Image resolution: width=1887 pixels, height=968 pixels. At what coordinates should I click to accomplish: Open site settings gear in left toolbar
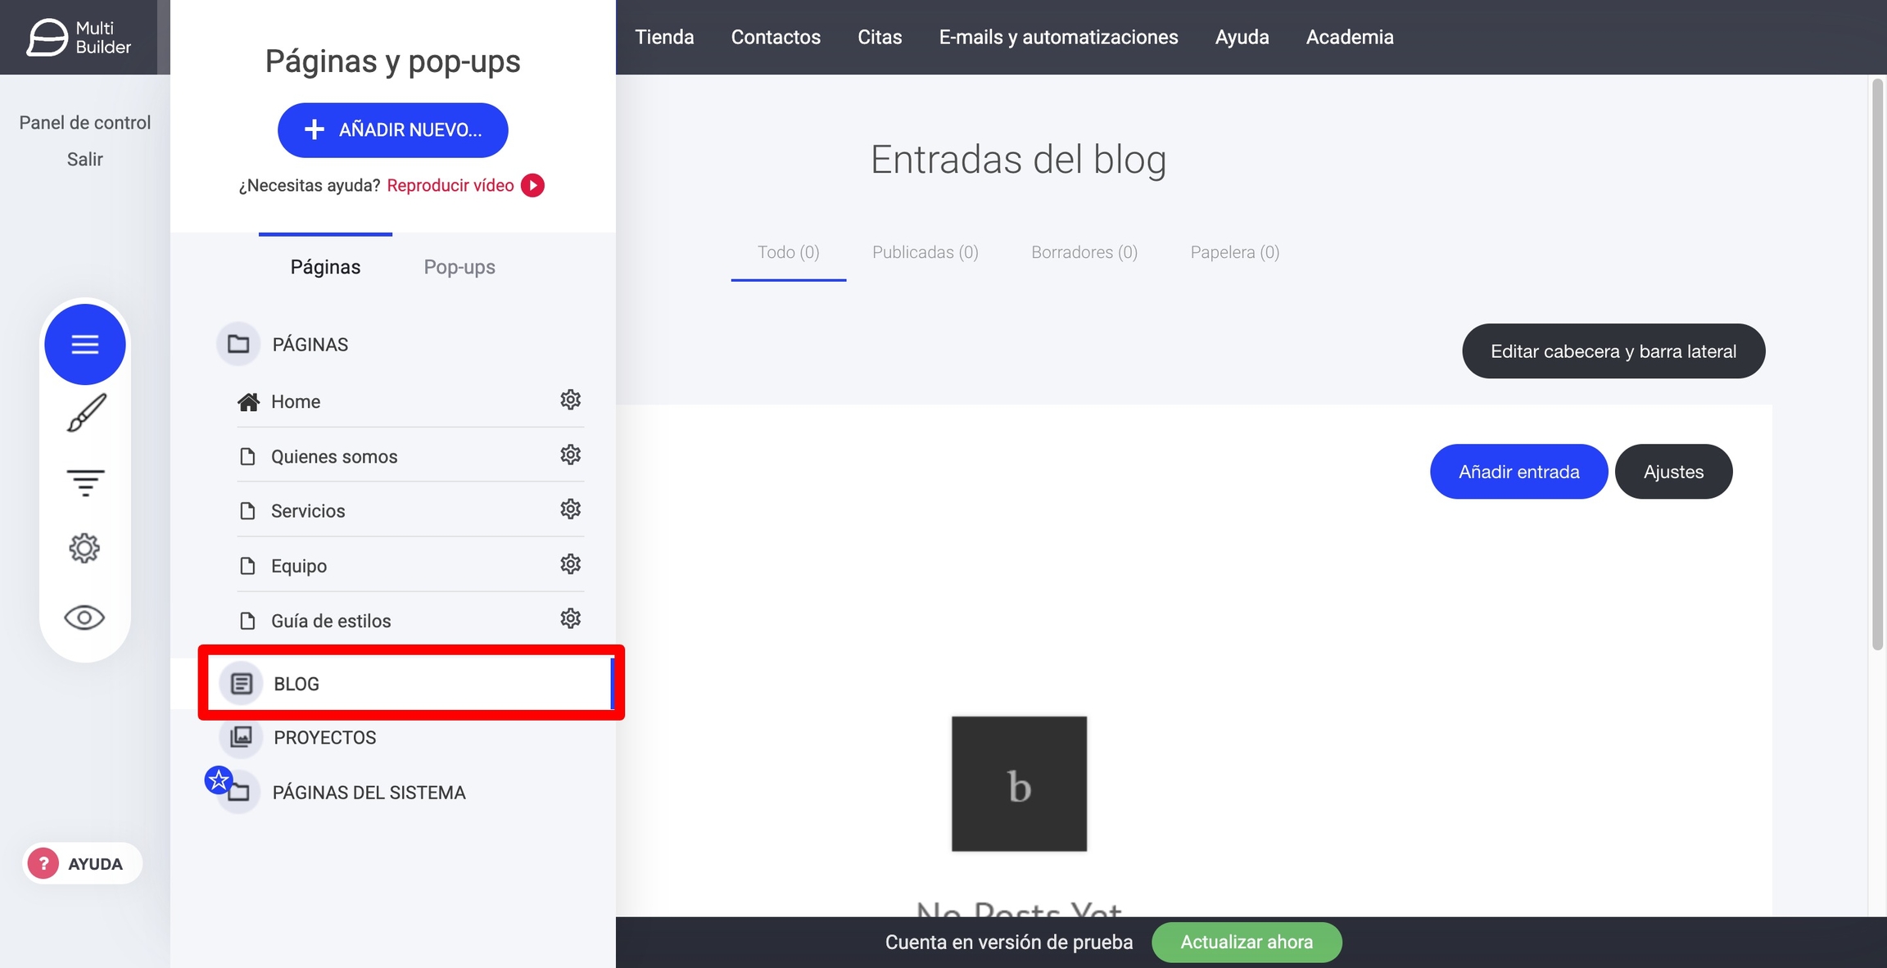84,548
